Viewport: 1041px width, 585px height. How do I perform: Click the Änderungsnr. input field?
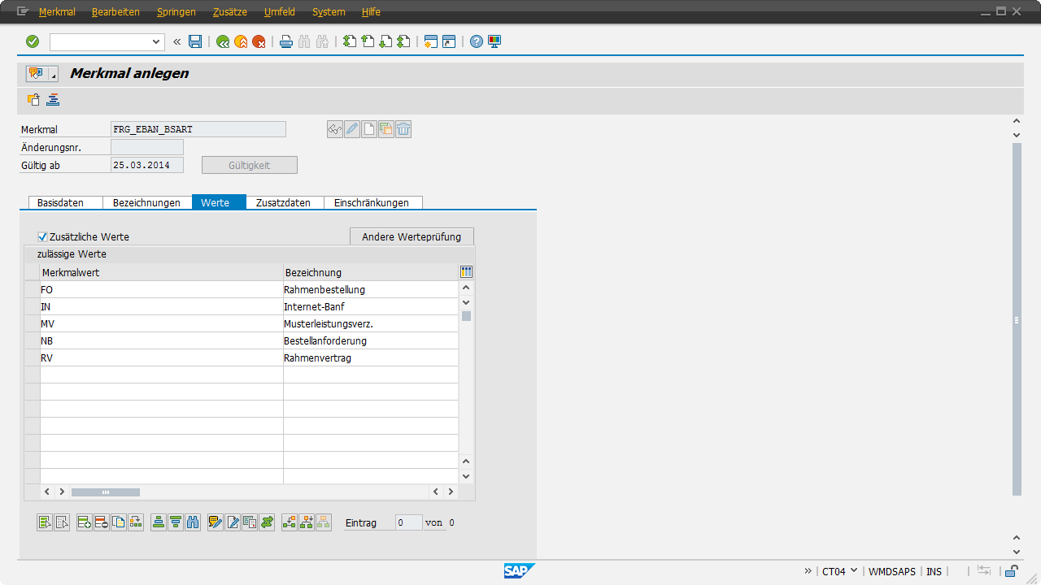[x=147, y=147]
